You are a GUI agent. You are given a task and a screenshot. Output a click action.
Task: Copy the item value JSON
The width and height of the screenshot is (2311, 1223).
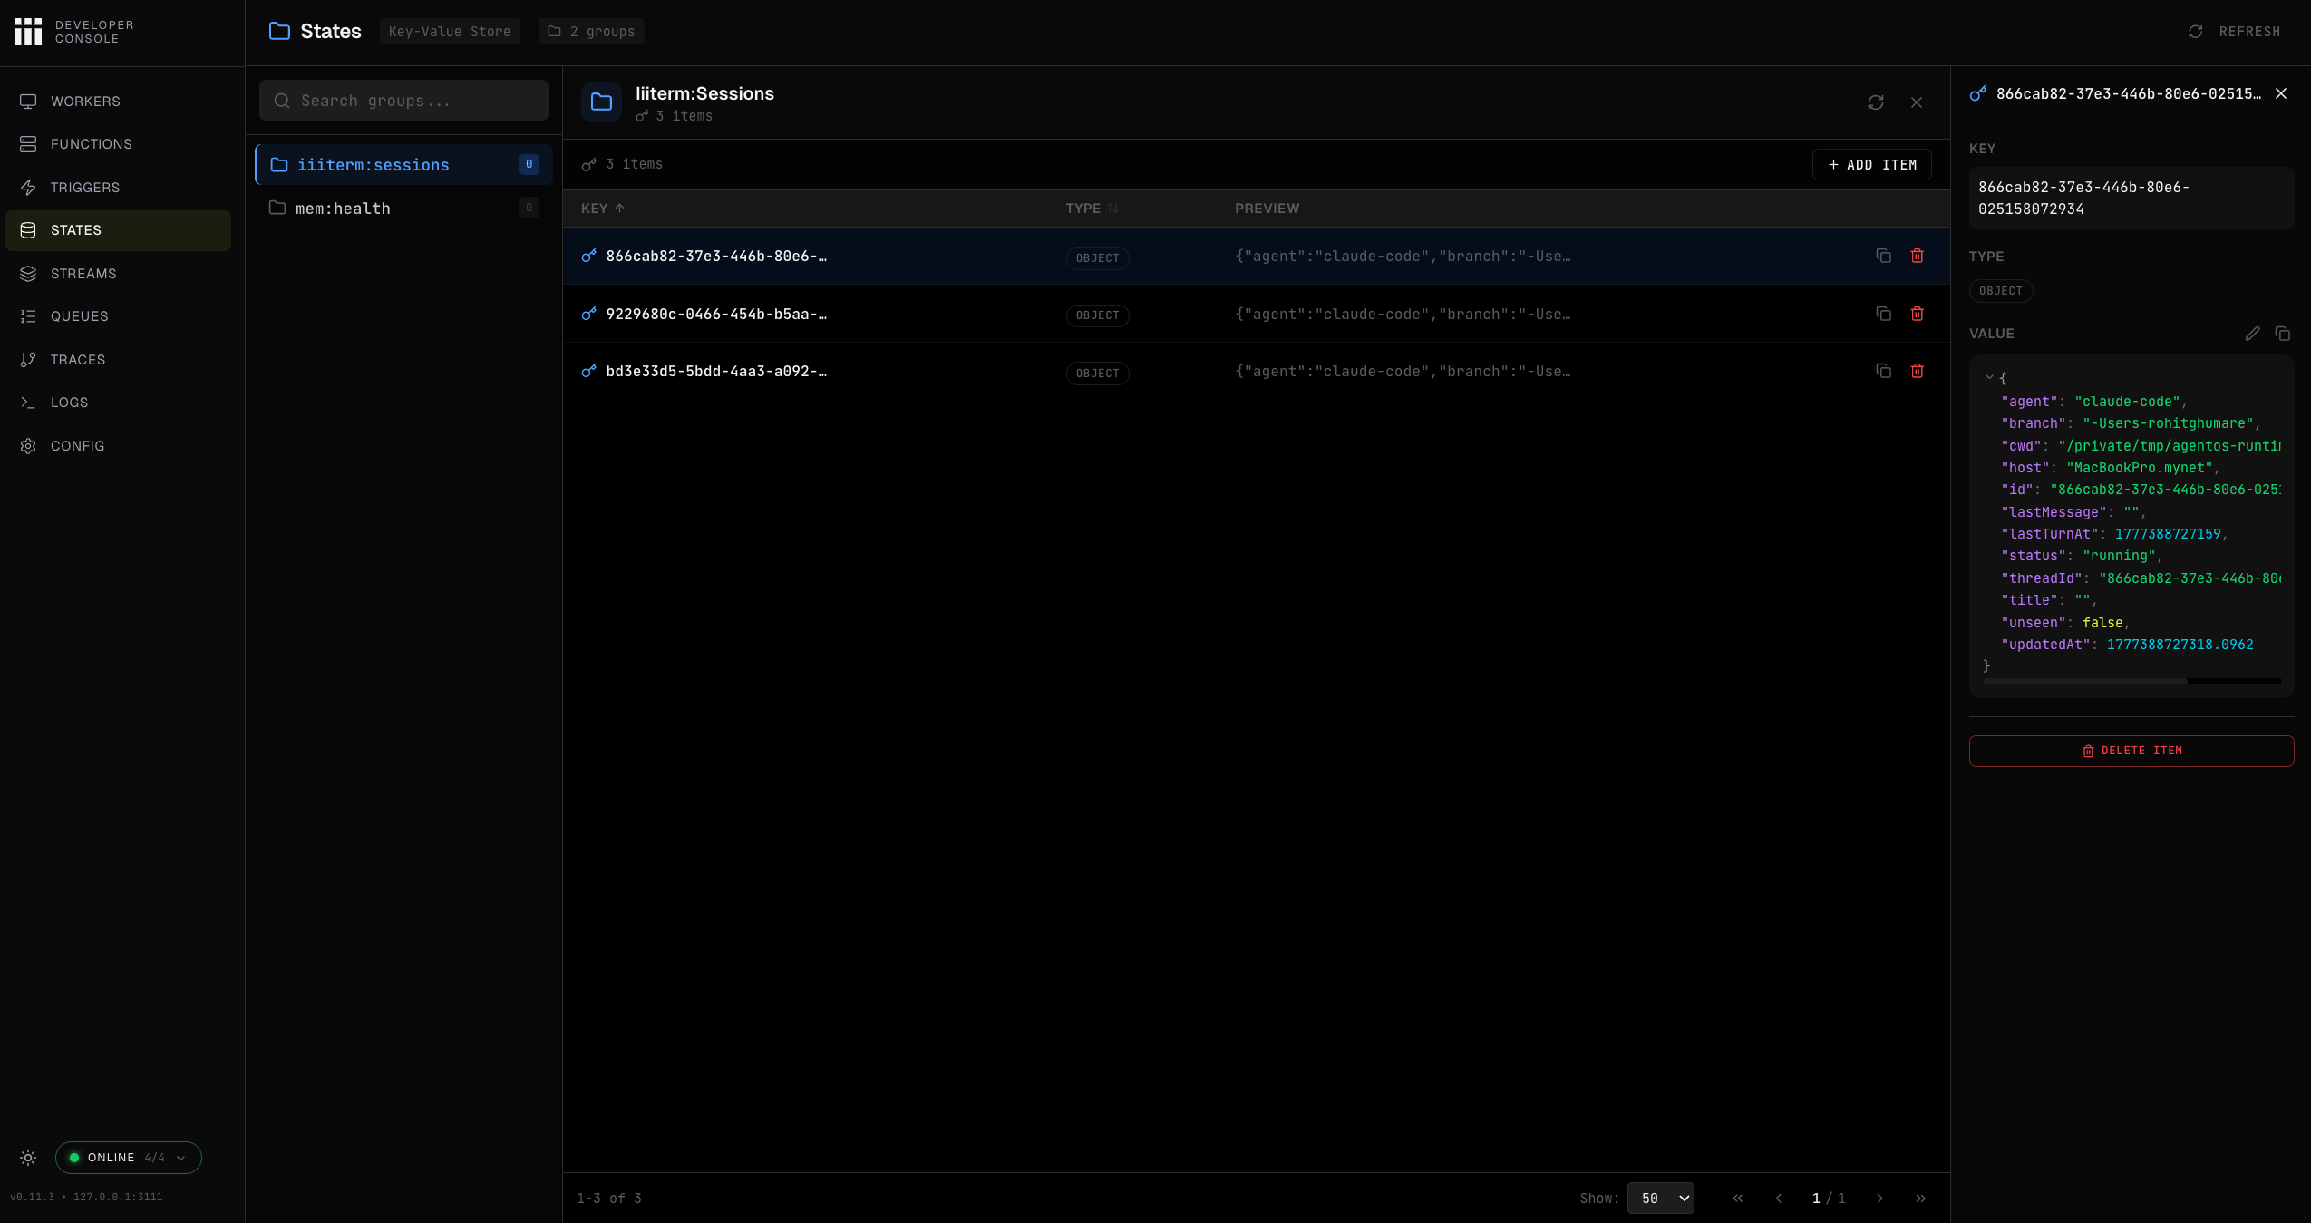(x=2283, y=334)
